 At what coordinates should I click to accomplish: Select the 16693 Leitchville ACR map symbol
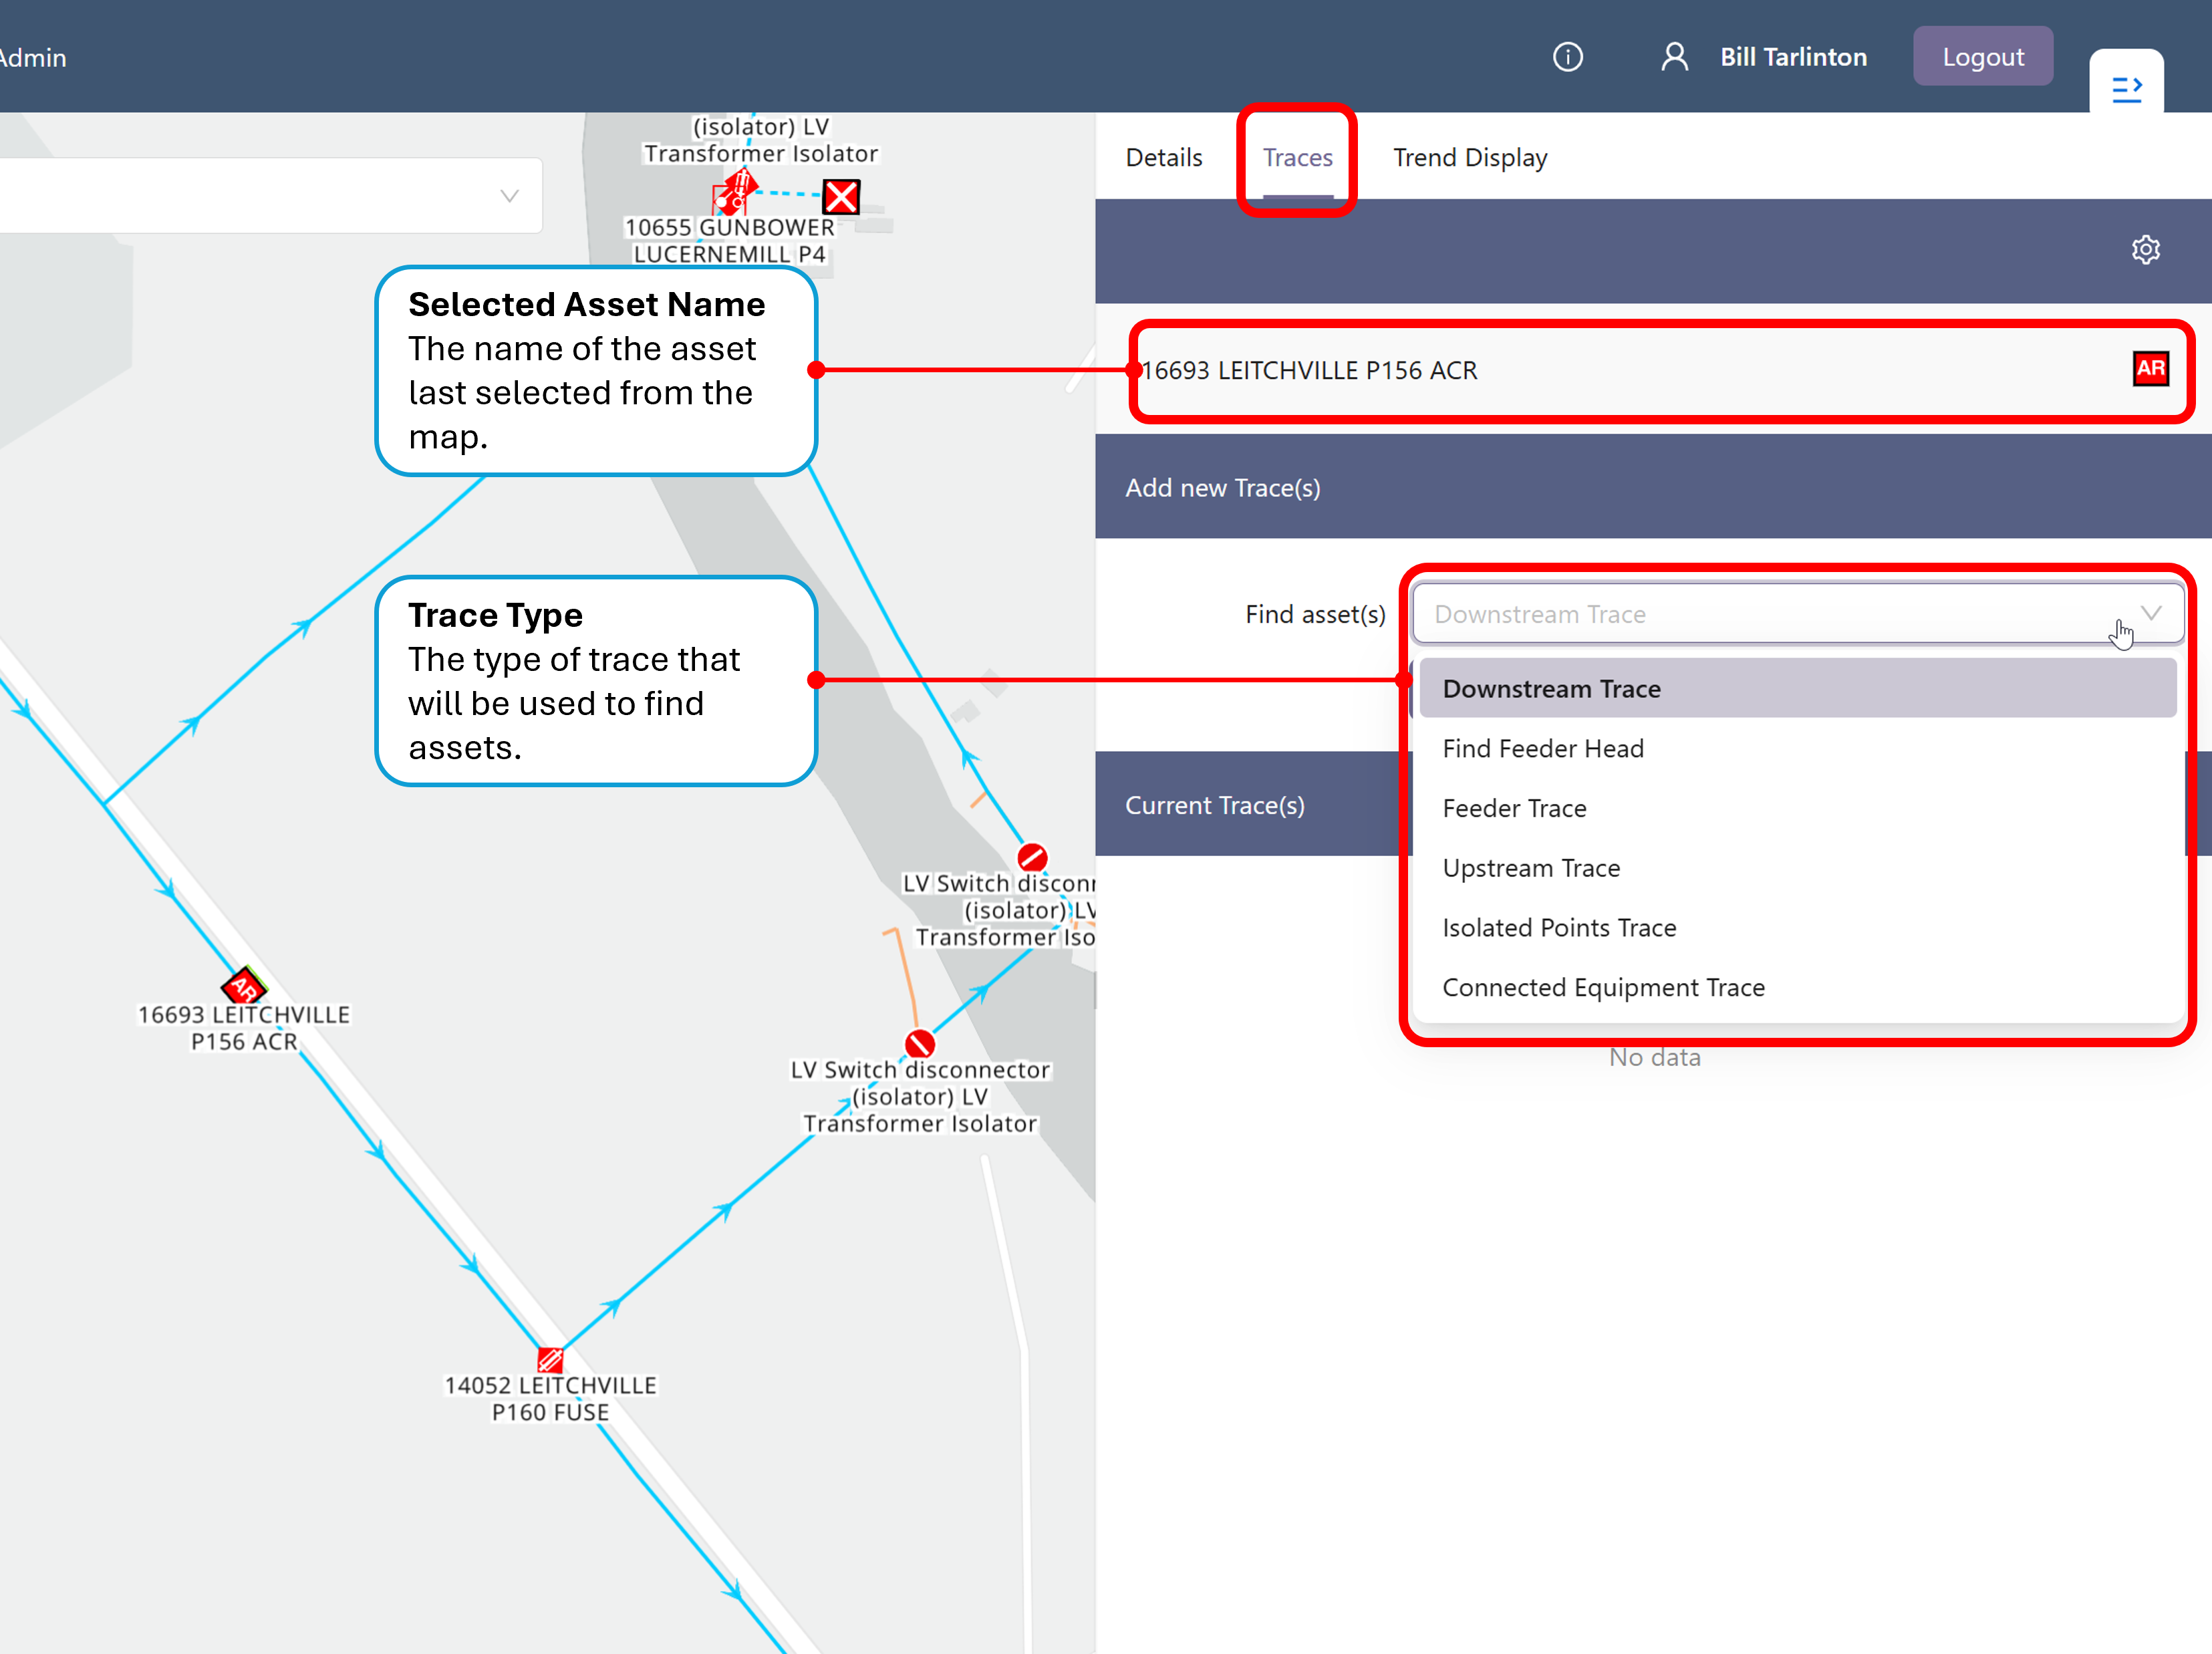point(244,986)
